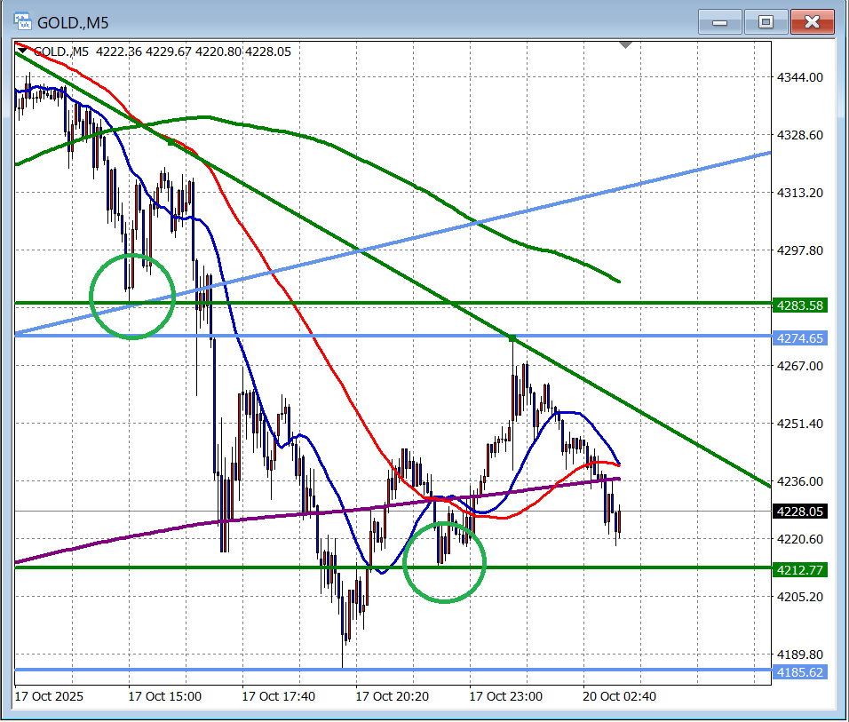This screenshot has width=849, height=722.
Task: Click the trendline anchor square near 4274.65 line
Action: 512,338
